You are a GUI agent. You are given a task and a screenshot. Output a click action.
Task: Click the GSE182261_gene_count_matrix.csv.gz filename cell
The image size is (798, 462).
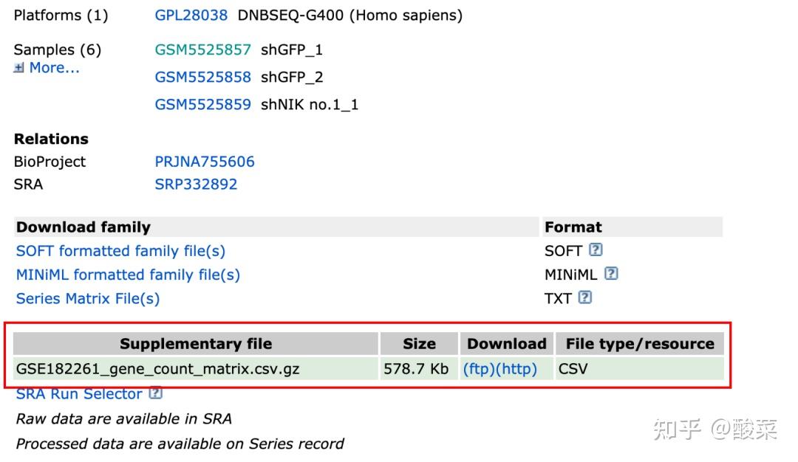[x=157, y=368]
